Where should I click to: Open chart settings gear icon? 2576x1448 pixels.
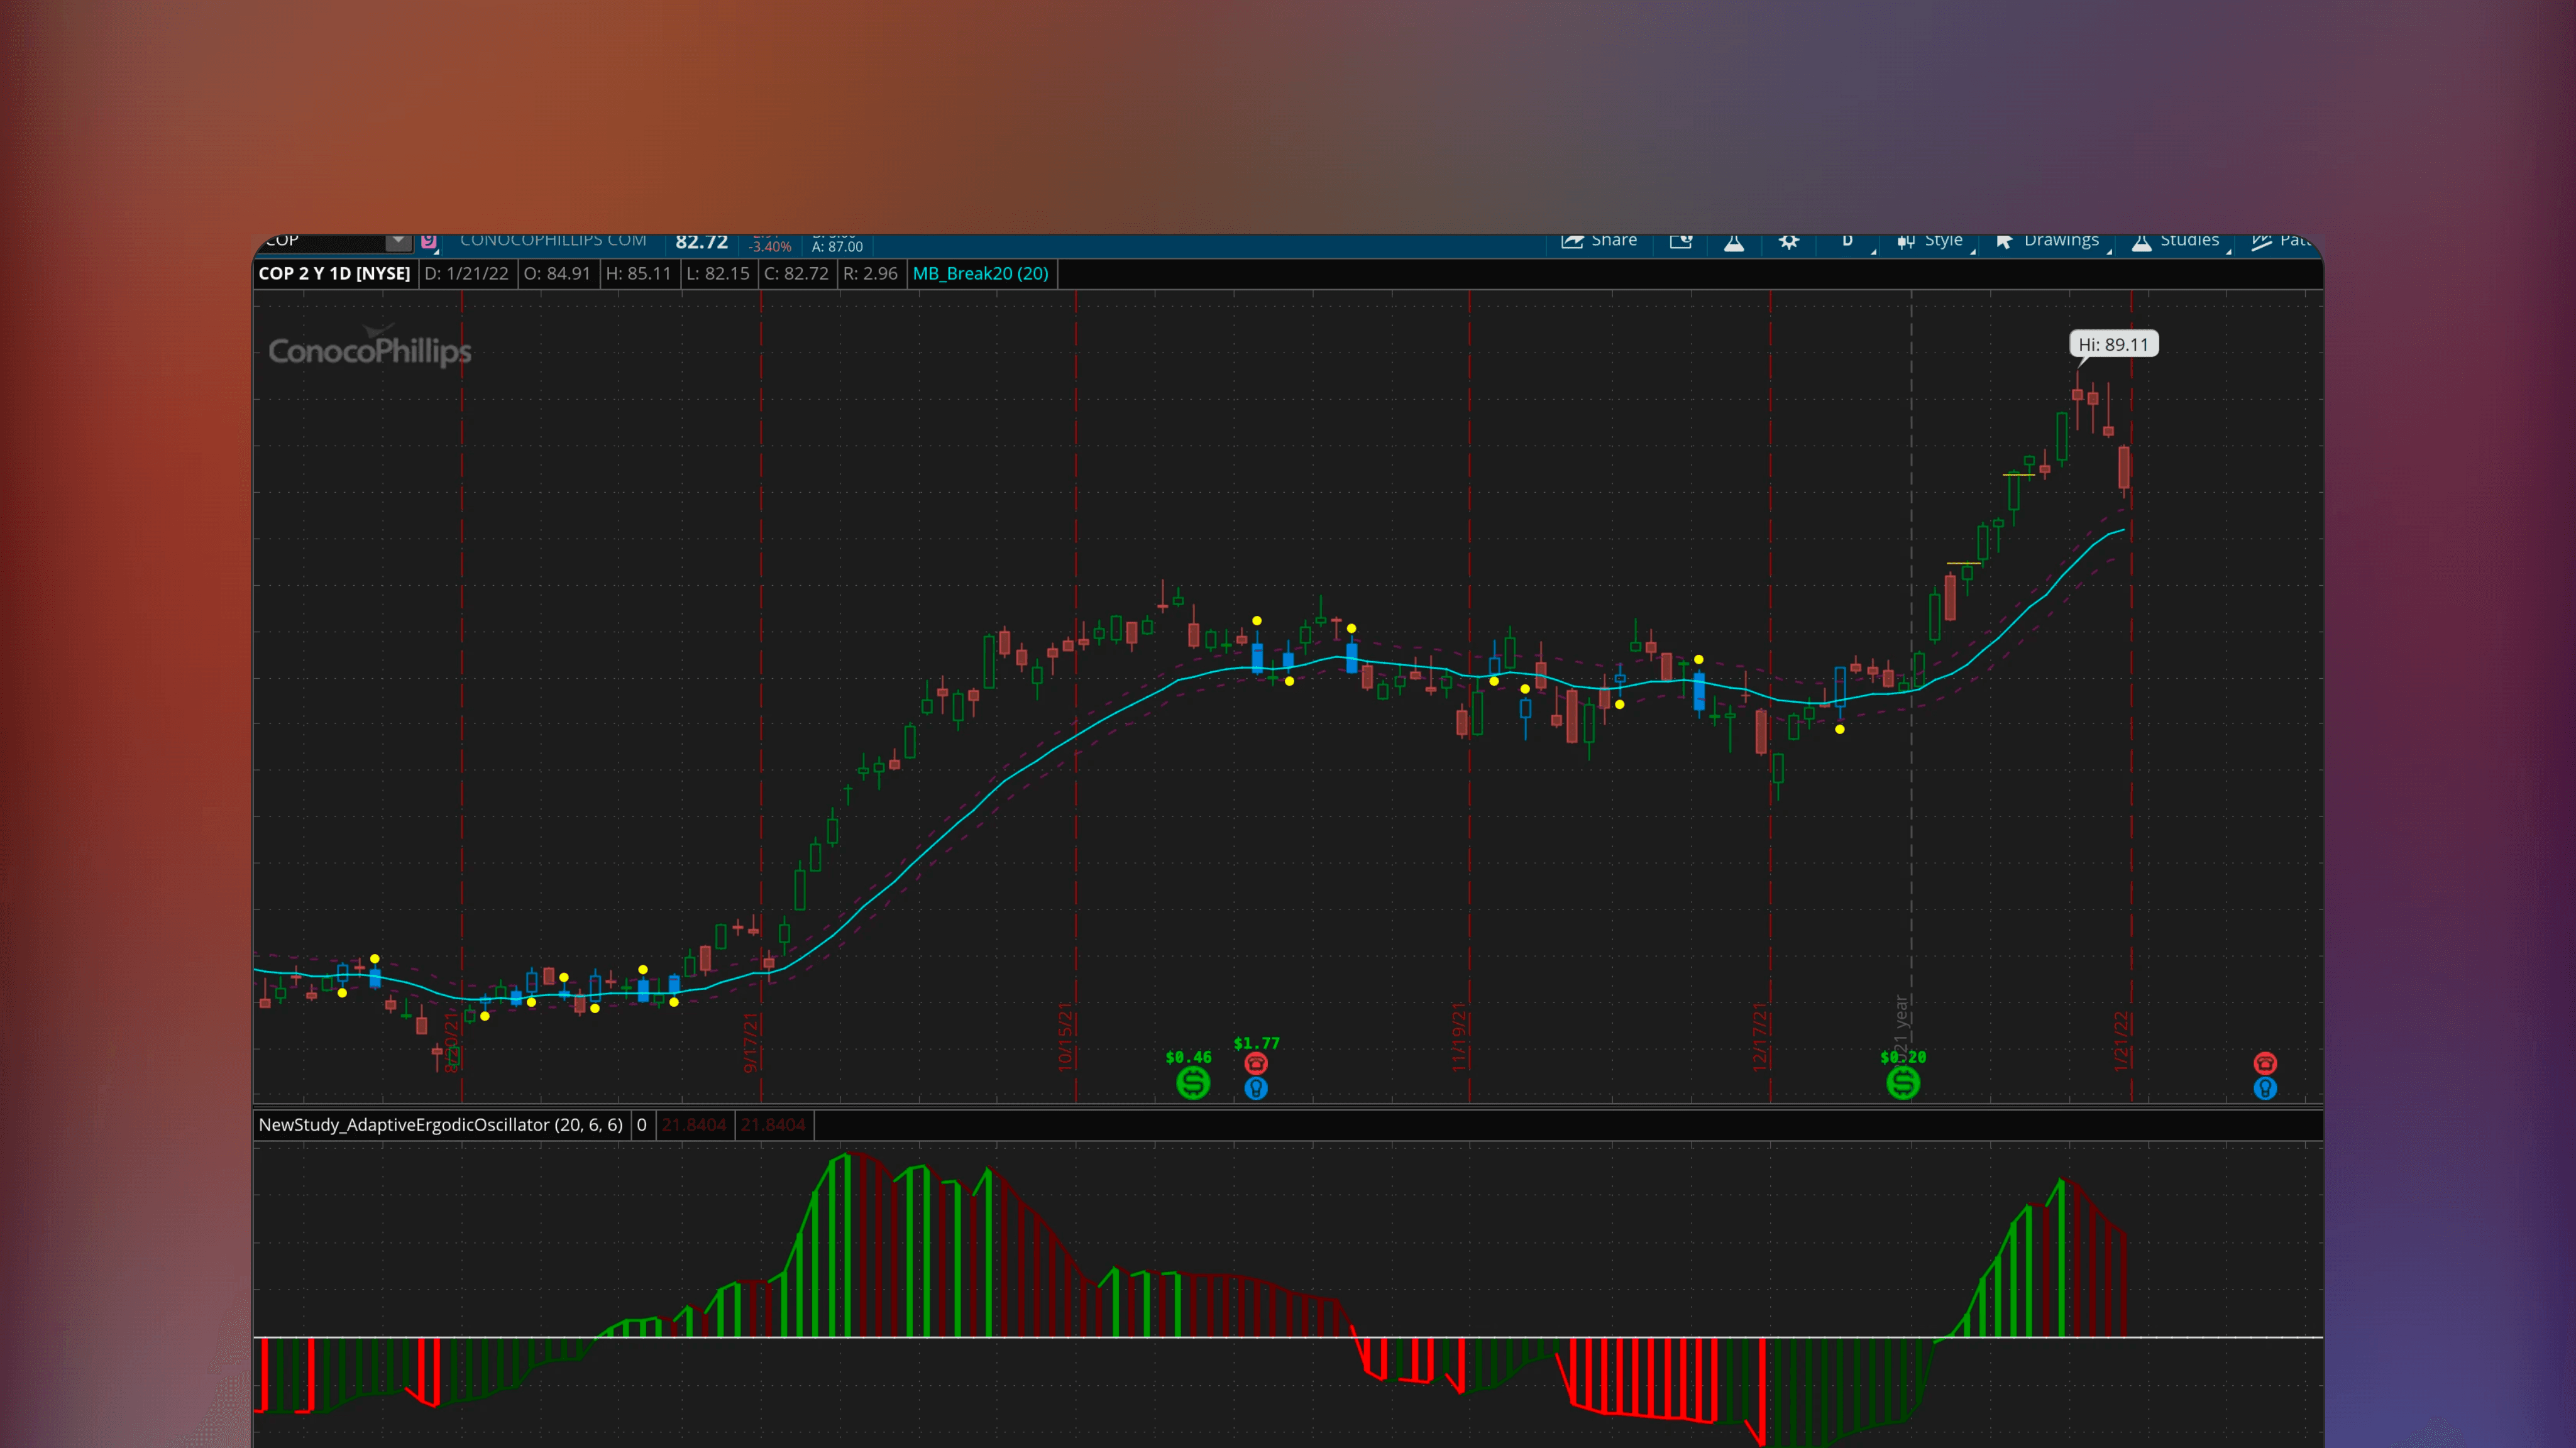pyautogui.click(x=1788, y=242)
